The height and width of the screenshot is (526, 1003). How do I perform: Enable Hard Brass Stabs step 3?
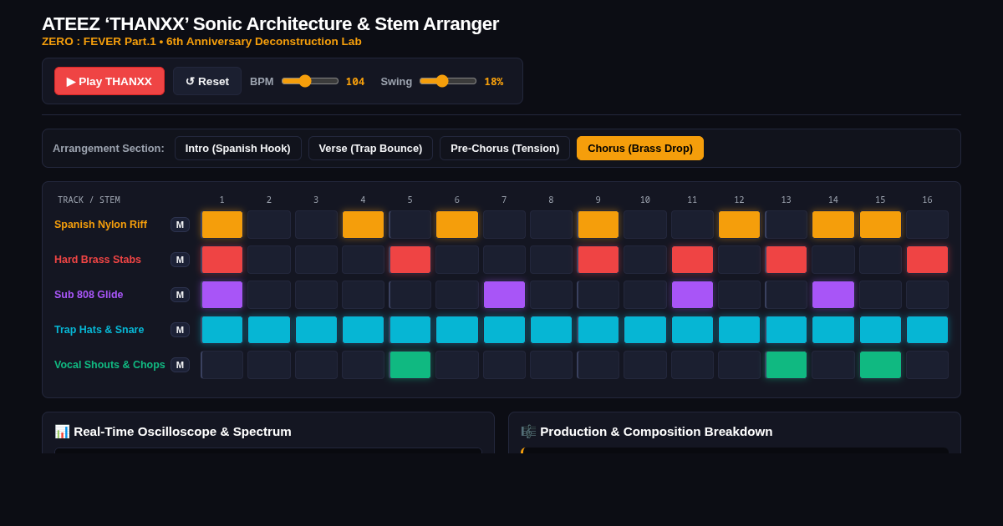click(x=316, y=260)
